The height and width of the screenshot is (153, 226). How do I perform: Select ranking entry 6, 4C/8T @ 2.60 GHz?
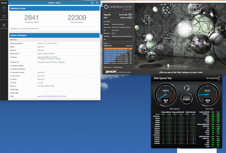point(118,59)
